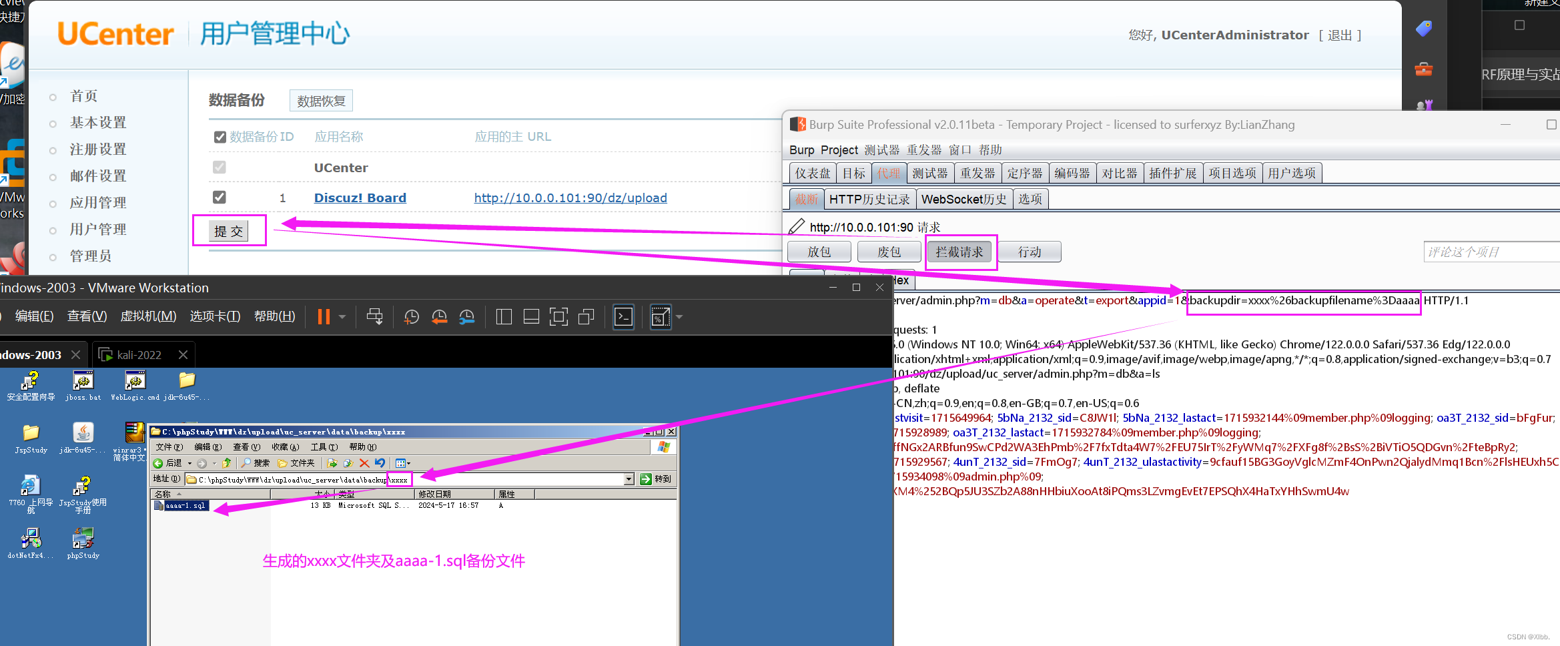Image resolution: width=1560 pixels, height=646 pixels.
Task: Toggle VMware's library sidebar view icon
Action: (504, 317)
